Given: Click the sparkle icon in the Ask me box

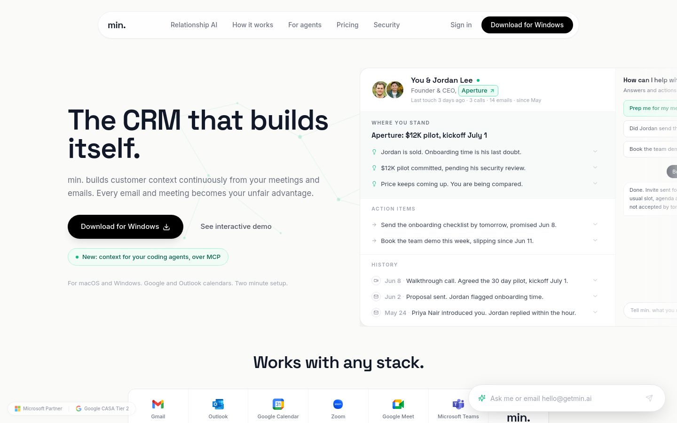Looking at the screenshot, I should (481, 398).
